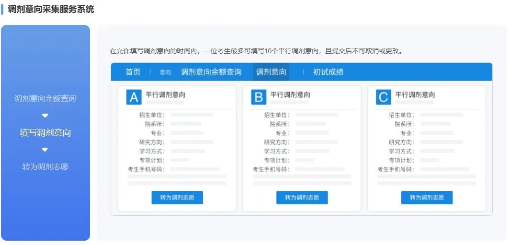Click the 调剂意向采集服务系统 page heading
This screenshot has height=245, width=510.
point(51,9)
